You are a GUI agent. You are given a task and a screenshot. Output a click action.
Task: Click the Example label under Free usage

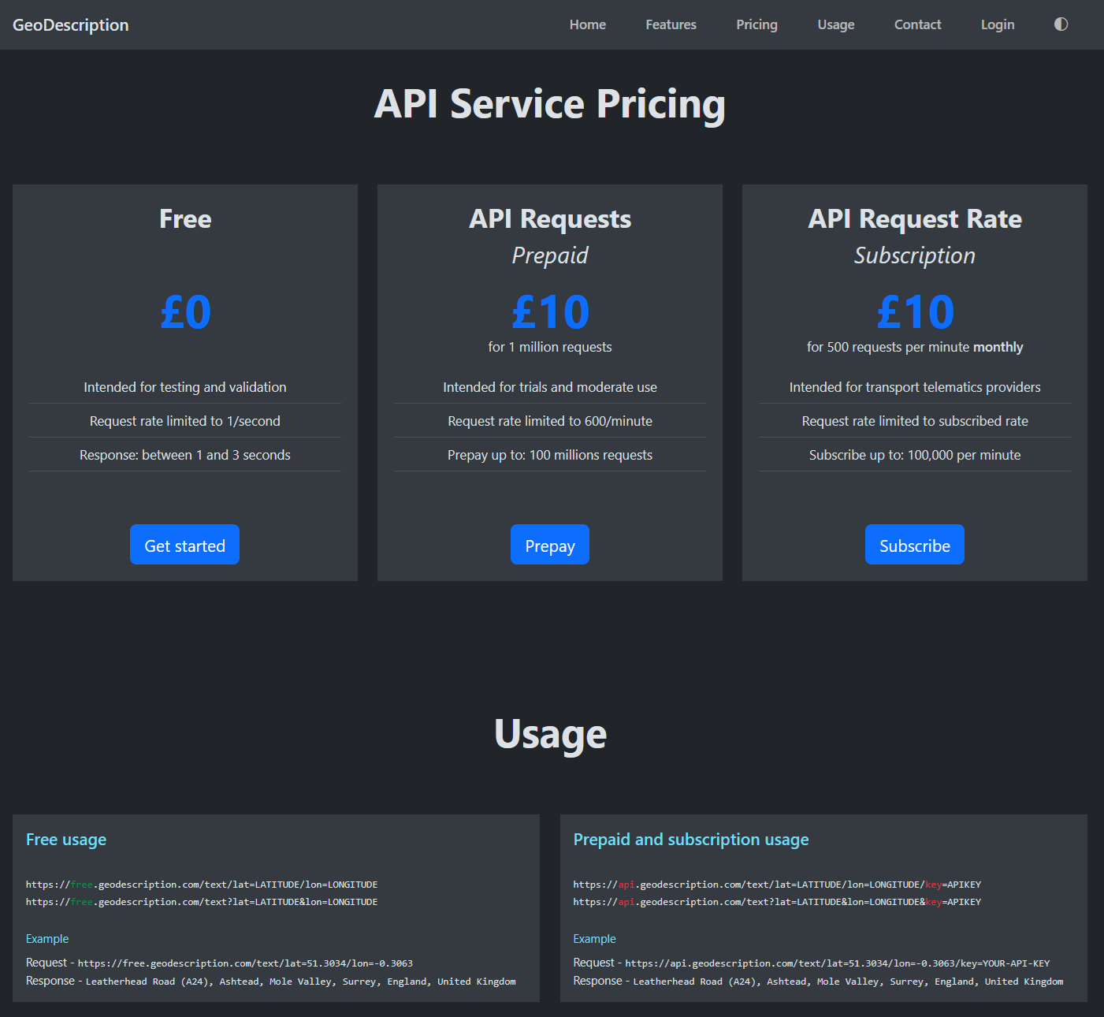coord(47,939)
